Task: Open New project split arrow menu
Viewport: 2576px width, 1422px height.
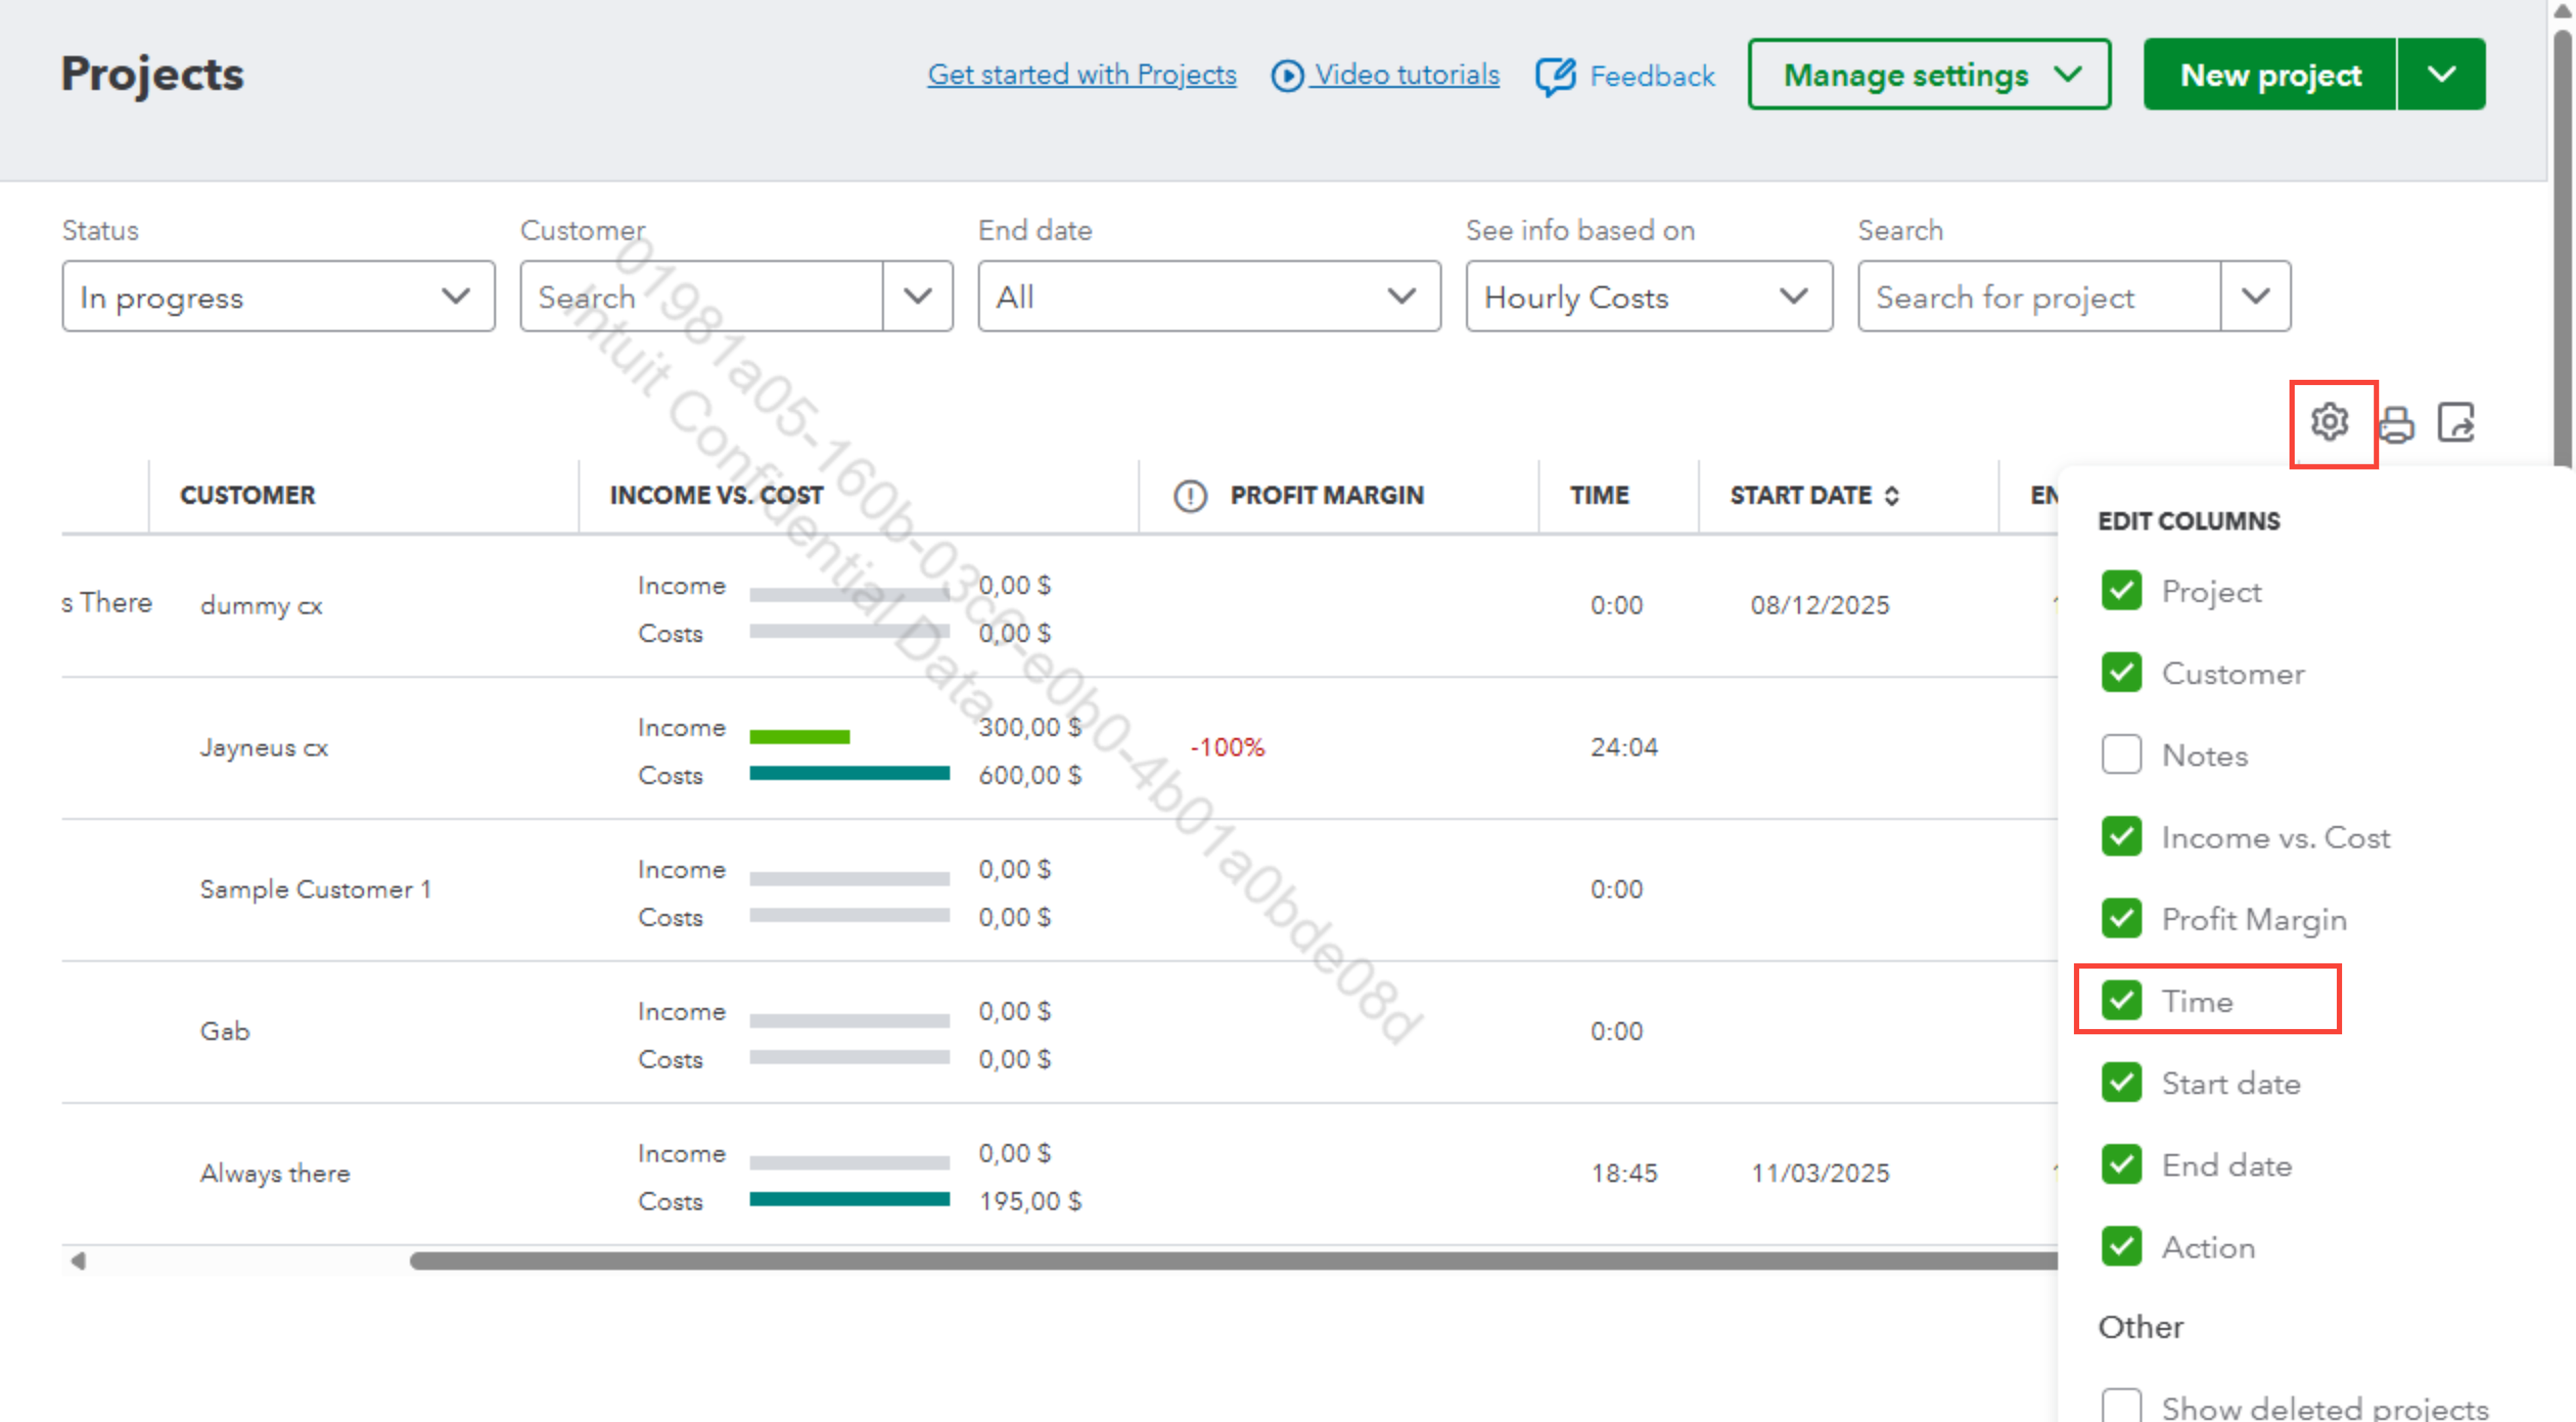Action: 2441,75
